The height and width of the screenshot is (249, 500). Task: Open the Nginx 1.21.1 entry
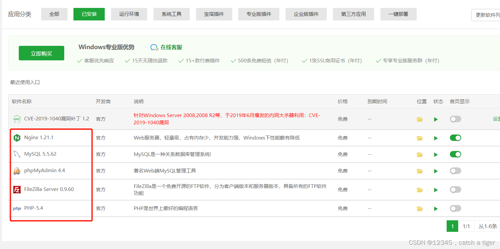tap(39, 138)
